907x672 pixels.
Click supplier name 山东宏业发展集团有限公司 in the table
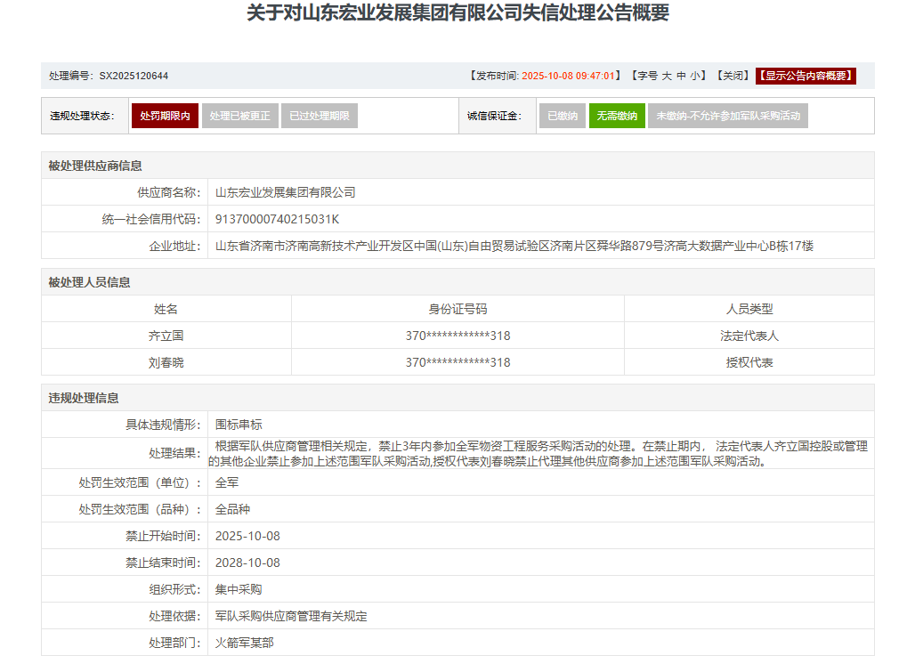click(285, 192)
